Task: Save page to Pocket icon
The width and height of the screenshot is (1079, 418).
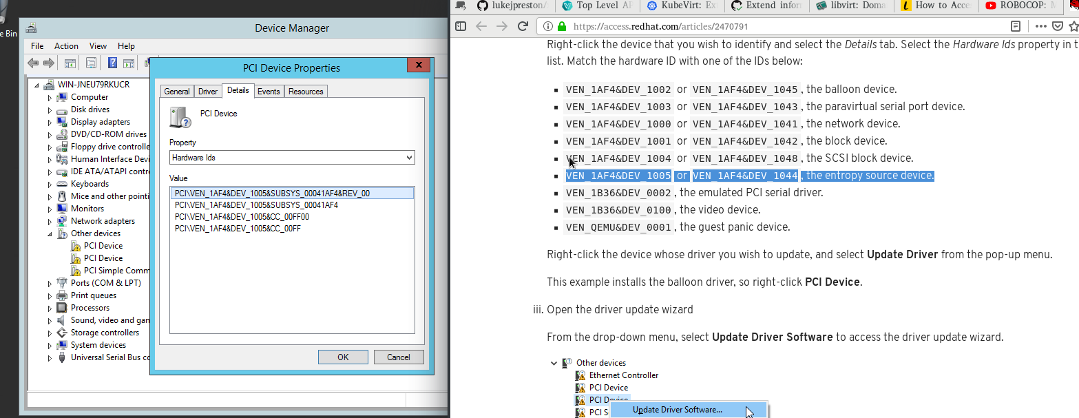Action: pos(1058,26)
